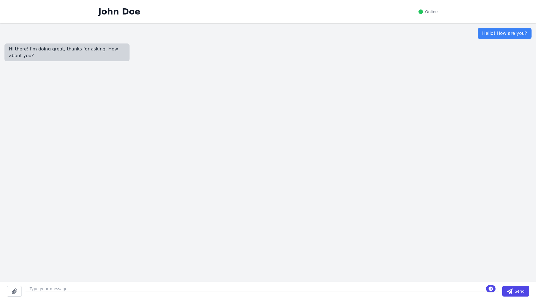Screen dimensions: 536x301
Task: Click the empty chat conversation area
Action: (268, 167)
